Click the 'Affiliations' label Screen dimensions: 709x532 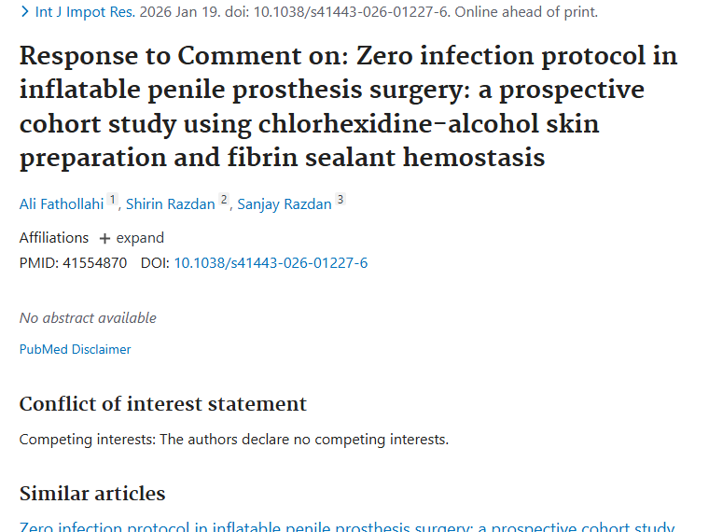(54, 238)
